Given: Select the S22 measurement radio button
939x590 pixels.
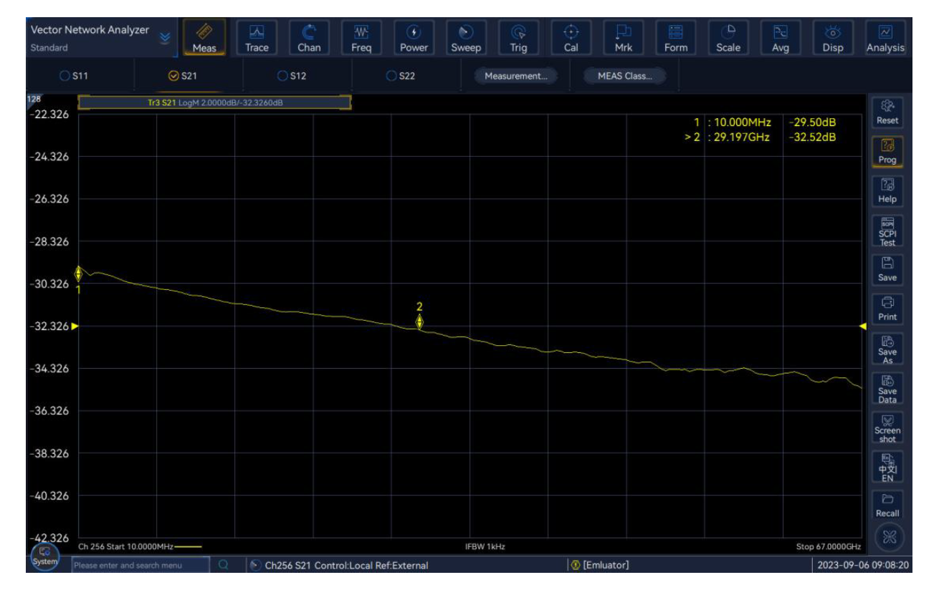Looking at the screenshot, I should coord(401,76).
